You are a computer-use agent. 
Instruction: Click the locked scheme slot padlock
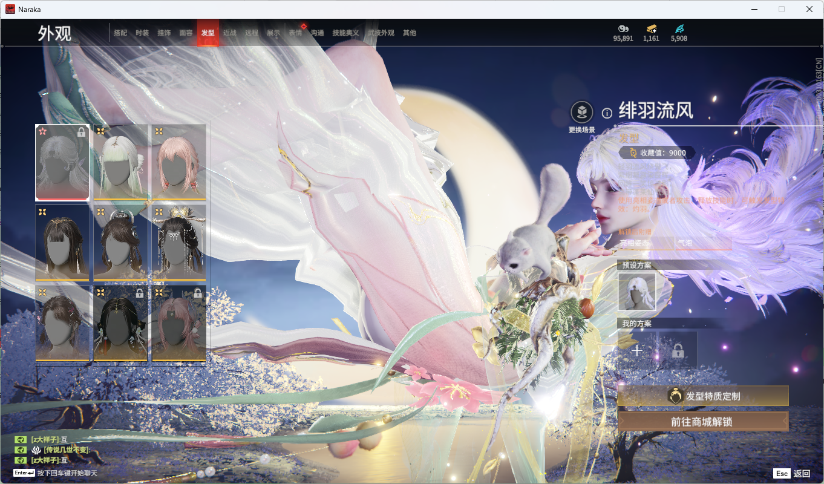click(678, 350)
